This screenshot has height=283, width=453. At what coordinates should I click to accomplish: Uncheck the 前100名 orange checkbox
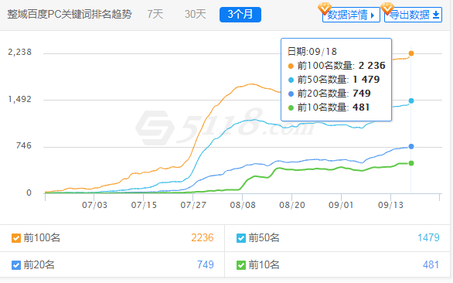click(x=16, y=238)
